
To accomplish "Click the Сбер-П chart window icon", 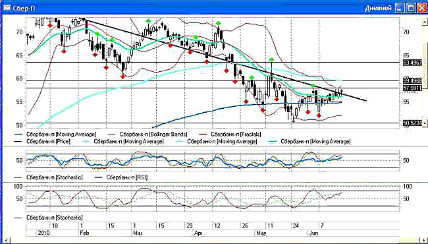I will pyautogui.click(x=7, y=7).
